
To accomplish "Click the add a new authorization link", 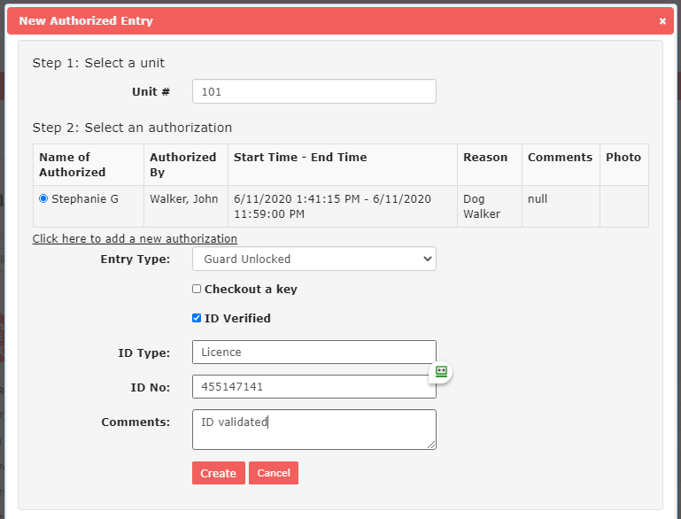I will (x=135, y=239).
